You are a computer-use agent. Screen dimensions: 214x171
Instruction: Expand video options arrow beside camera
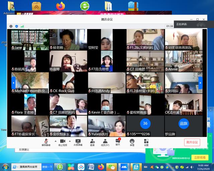click(70, 141)
